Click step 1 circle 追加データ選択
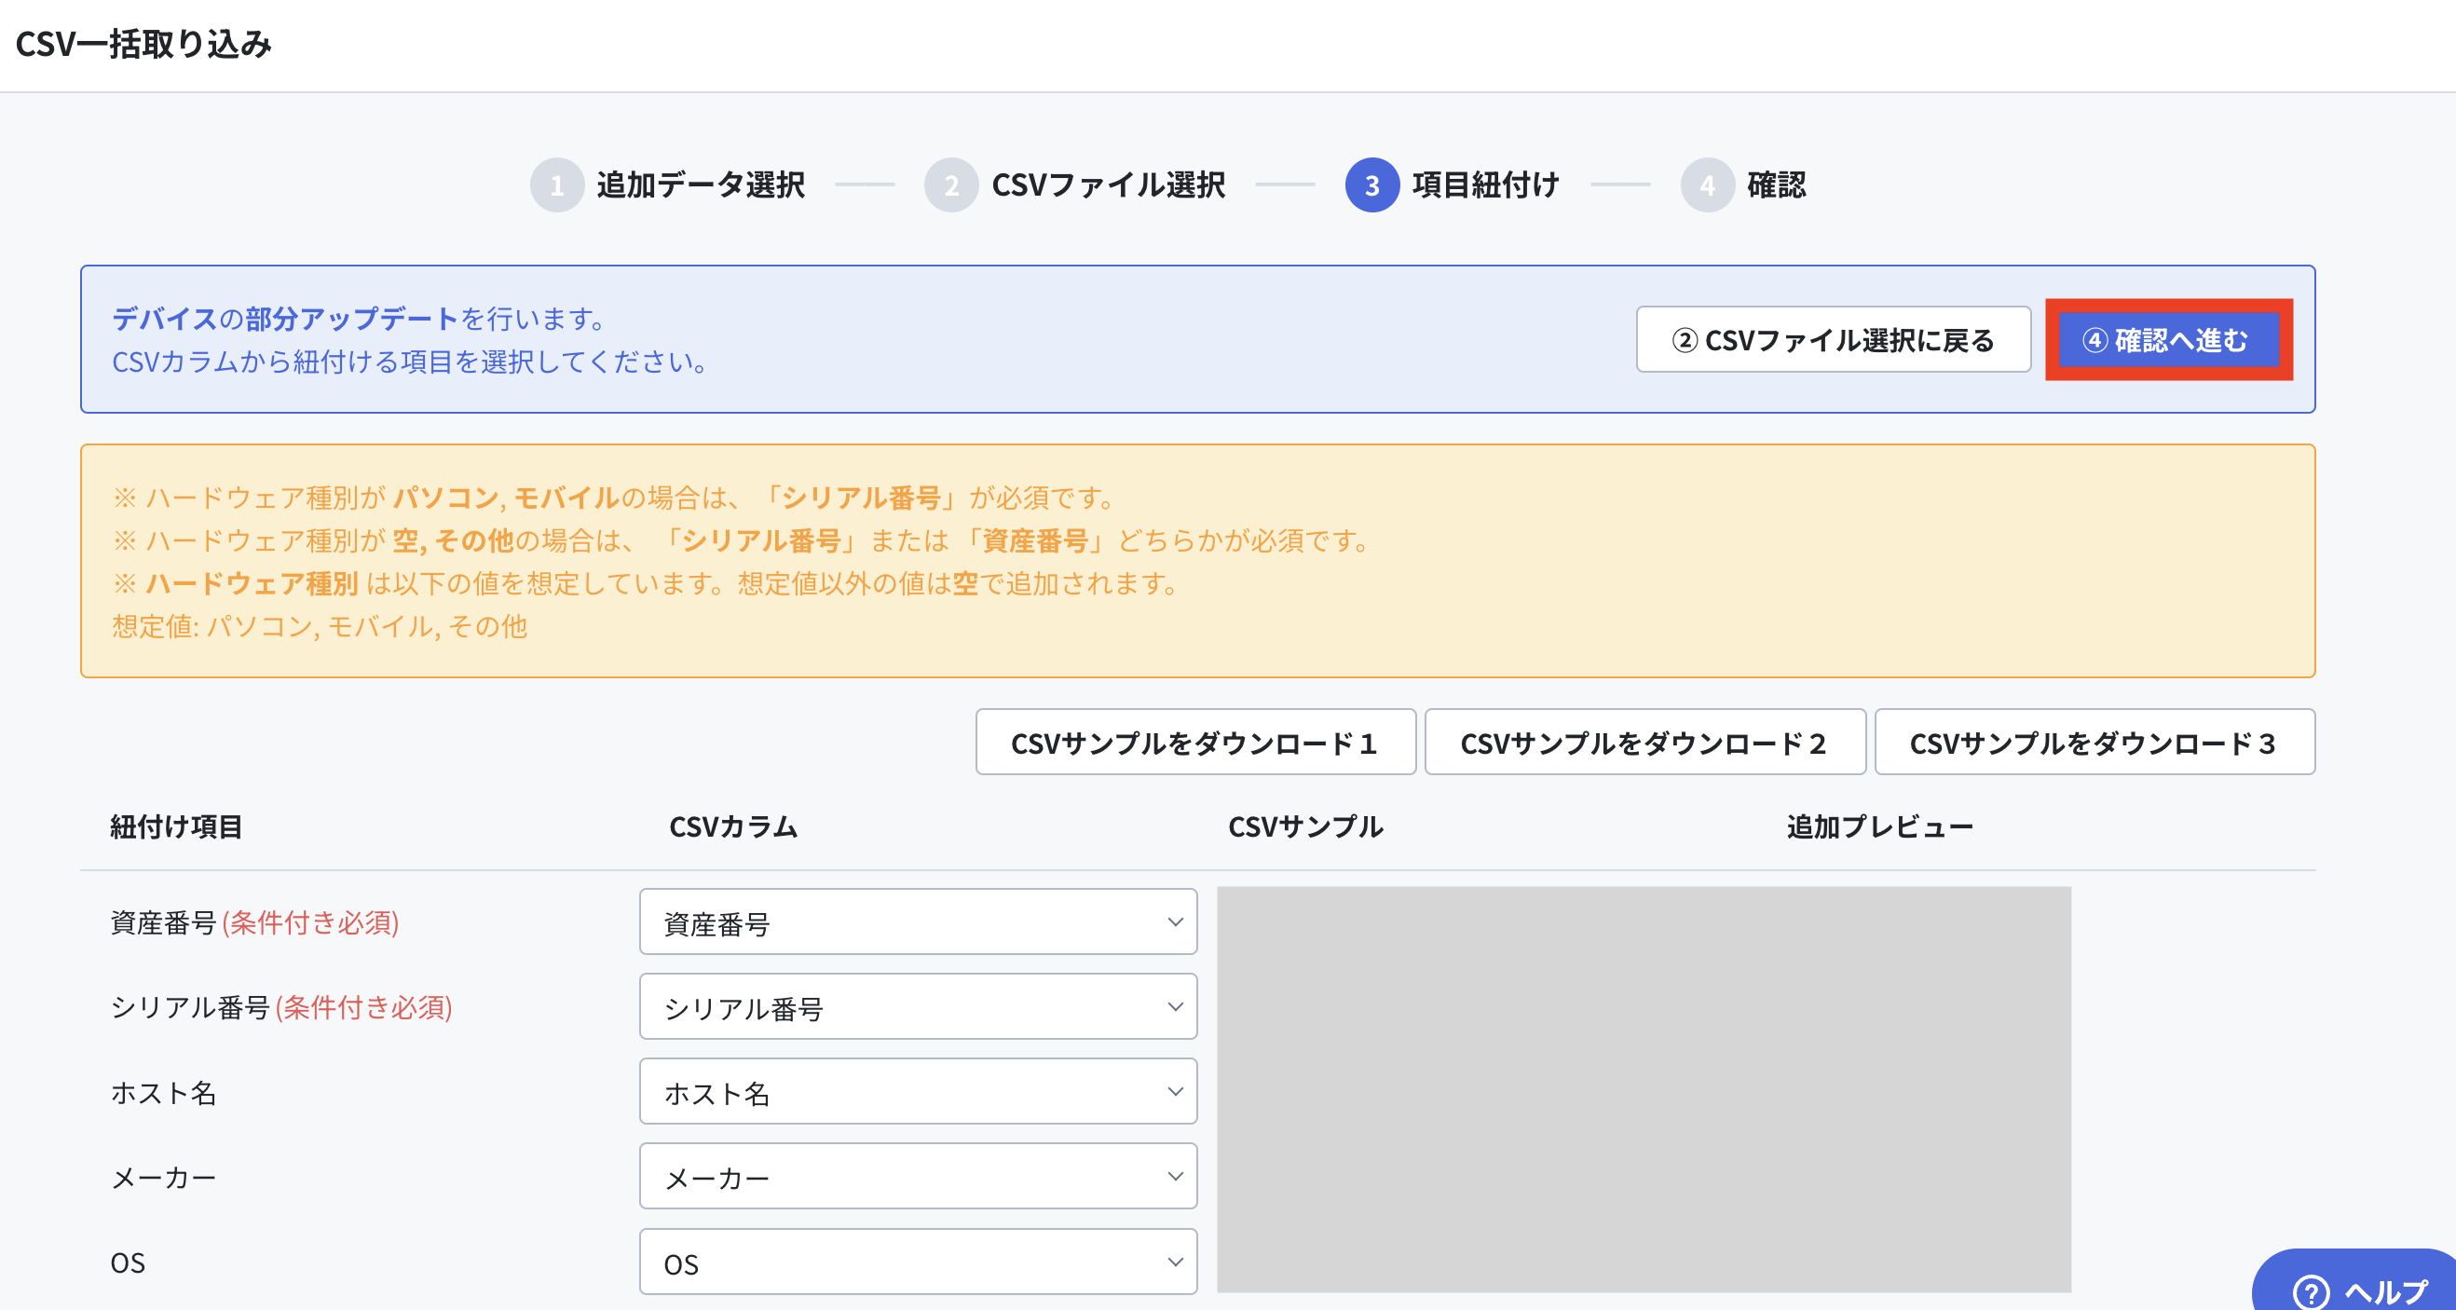This screenshot has width=2456, height=1310. (557, 185)
